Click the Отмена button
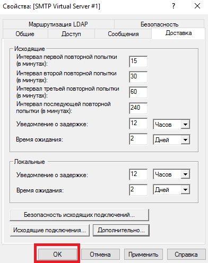This screenshot has height=263, width=208. [100, 254]
